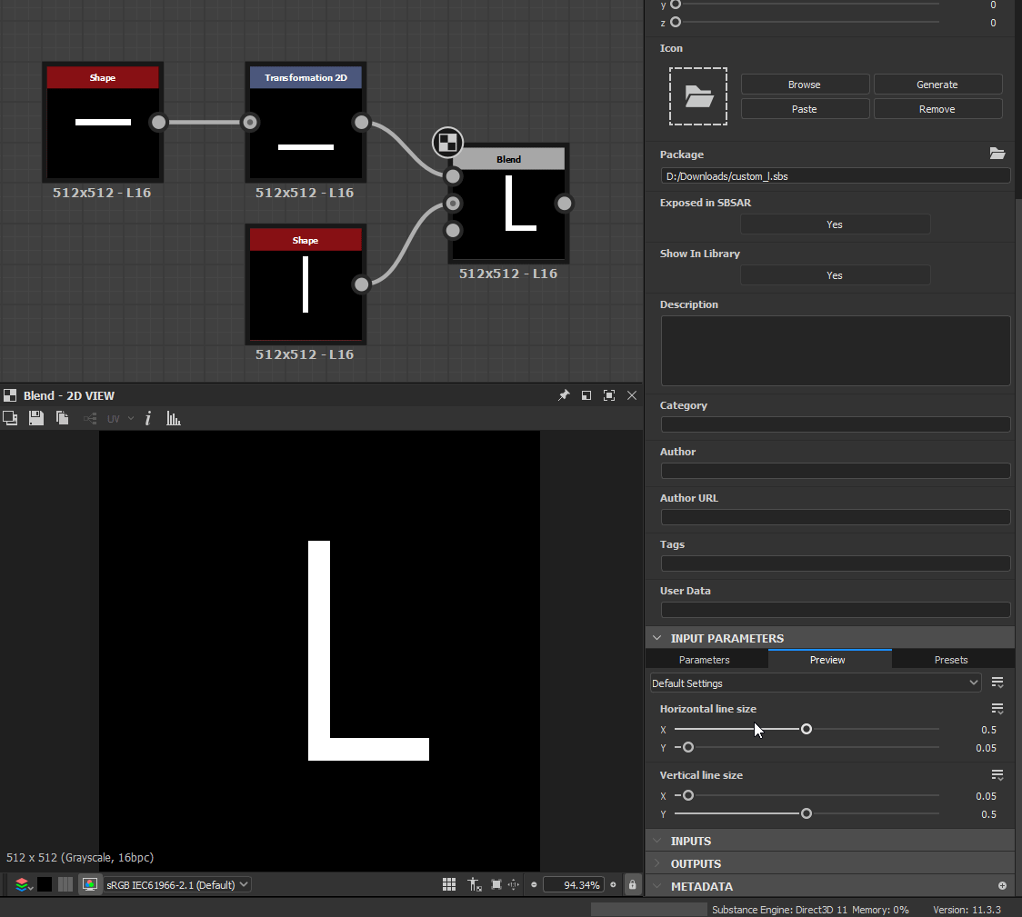The image size is (1022, 917).
Task: Click the copy image icon in 2D view
Action: (x=61, y=418)
